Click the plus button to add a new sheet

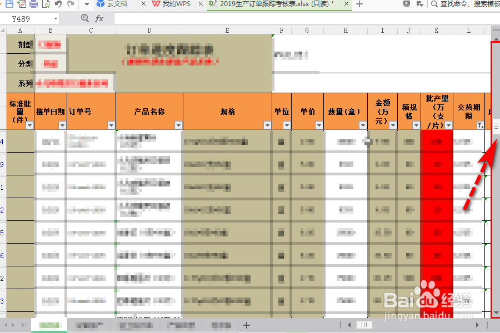[246, 325]
